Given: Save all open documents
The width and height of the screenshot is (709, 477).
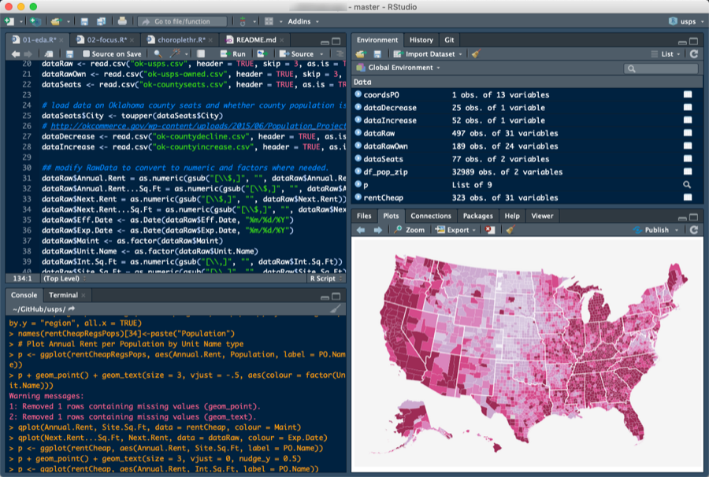Looking at the screenshot, I should coord(101,21).
